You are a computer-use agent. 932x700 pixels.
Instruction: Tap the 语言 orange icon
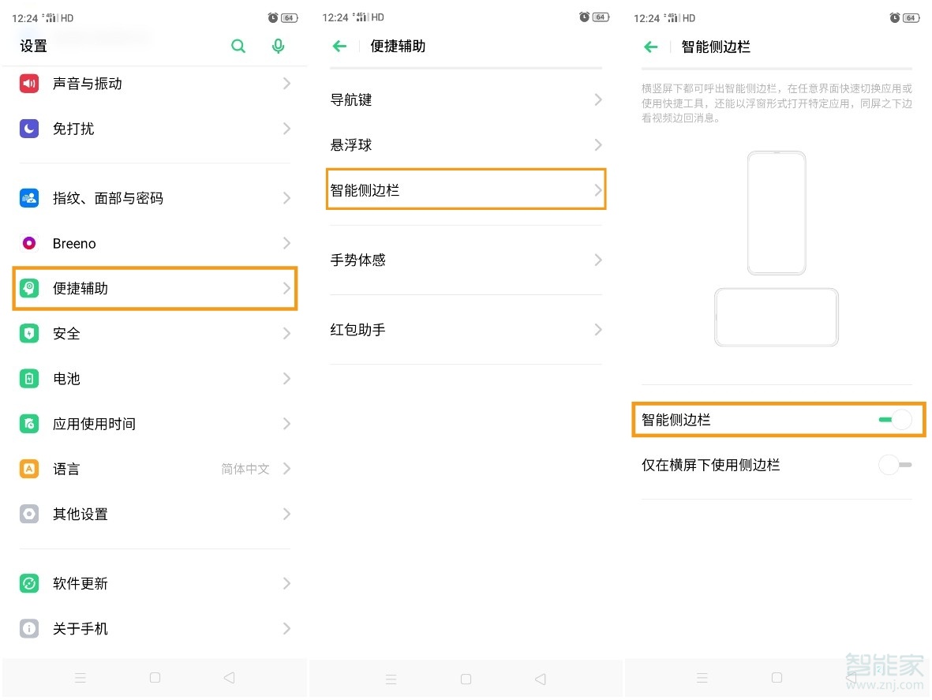click(x=29, y=469)
